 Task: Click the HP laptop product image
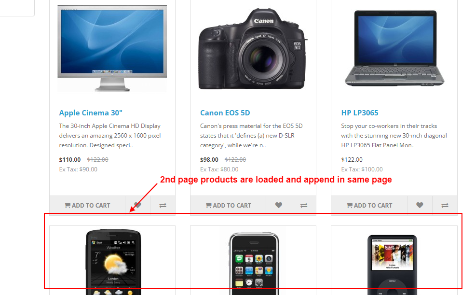click(394, 48)
